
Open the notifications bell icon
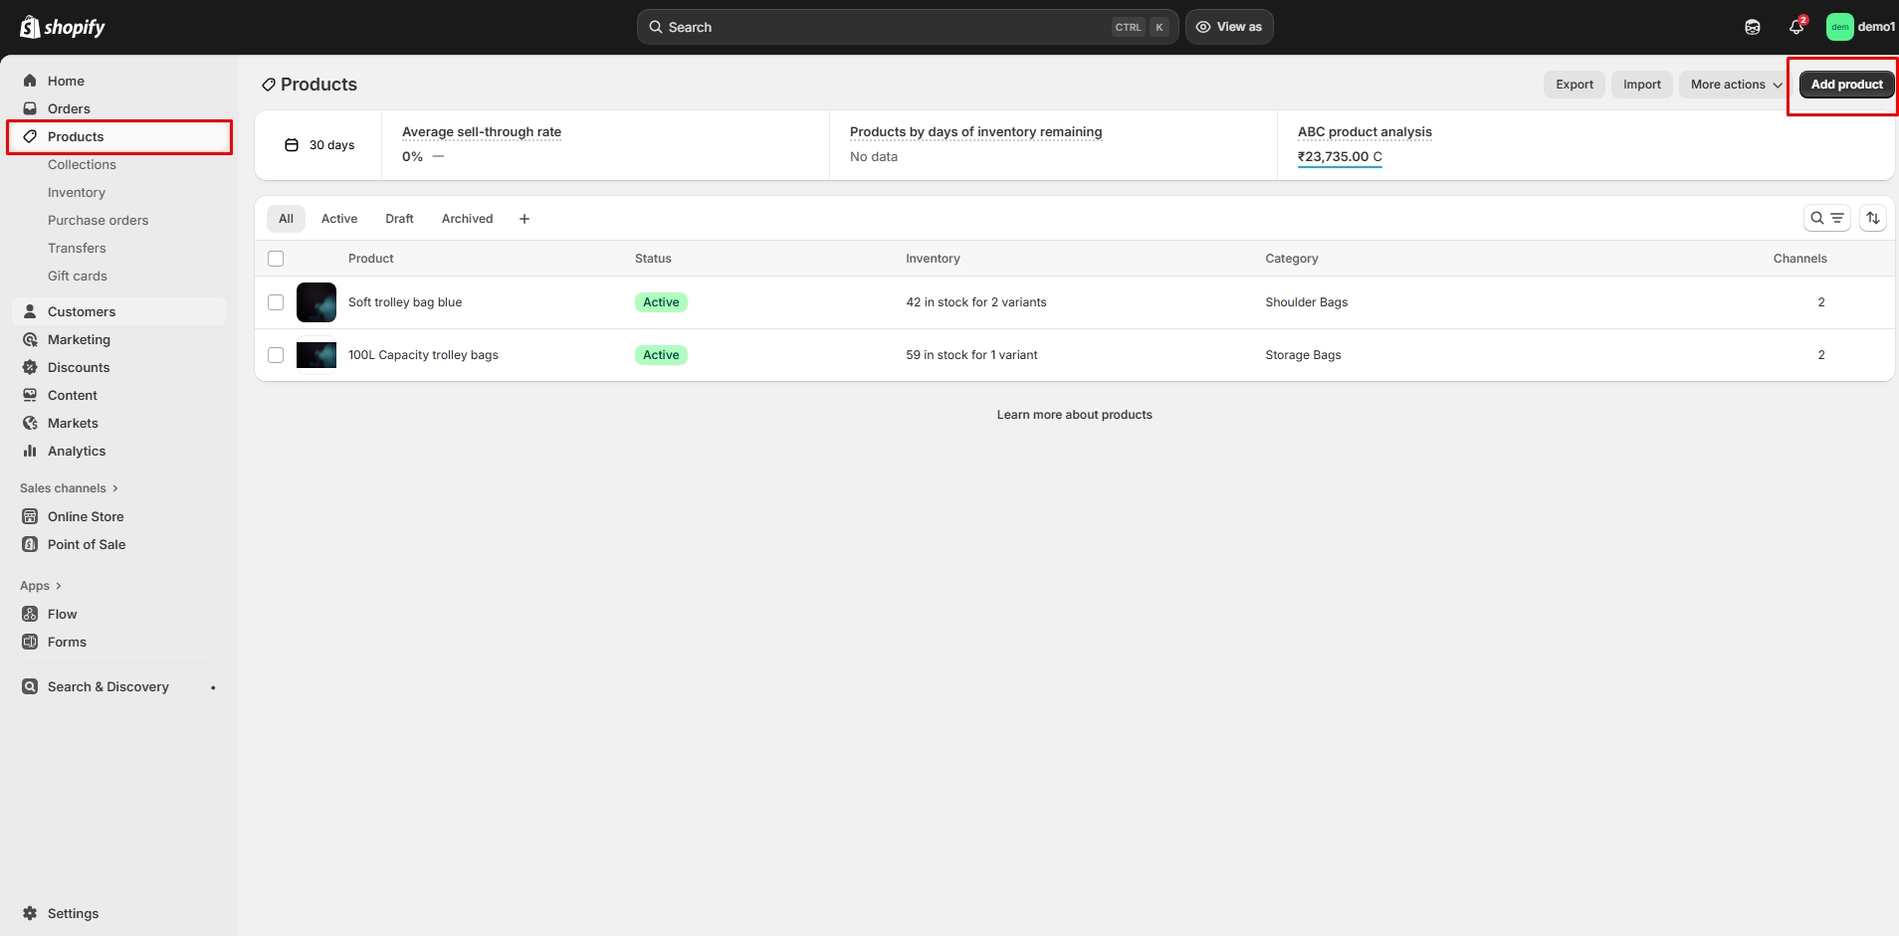pos(1796,27)
